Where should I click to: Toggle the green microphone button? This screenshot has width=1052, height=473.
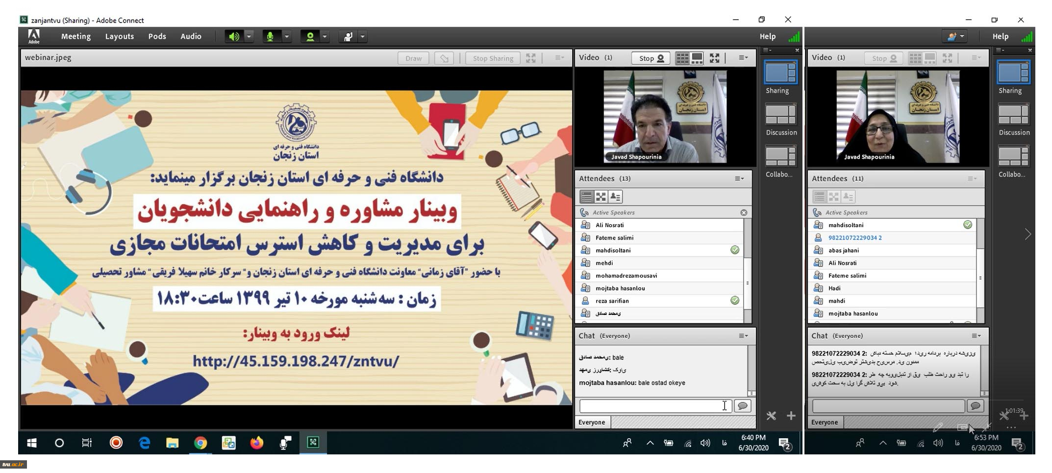(270, 37)
